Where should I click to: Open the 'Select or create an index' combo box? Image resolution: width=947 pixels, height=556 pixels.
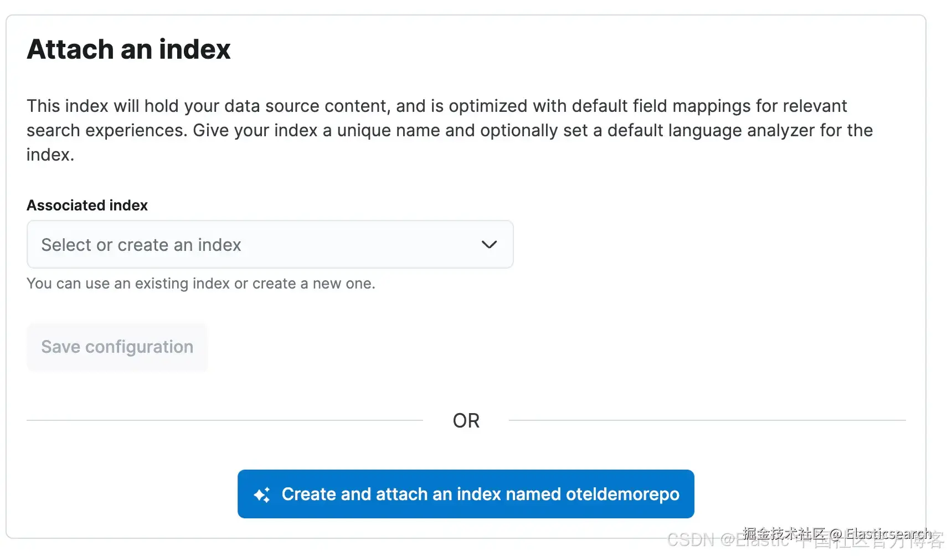[270, 245]
